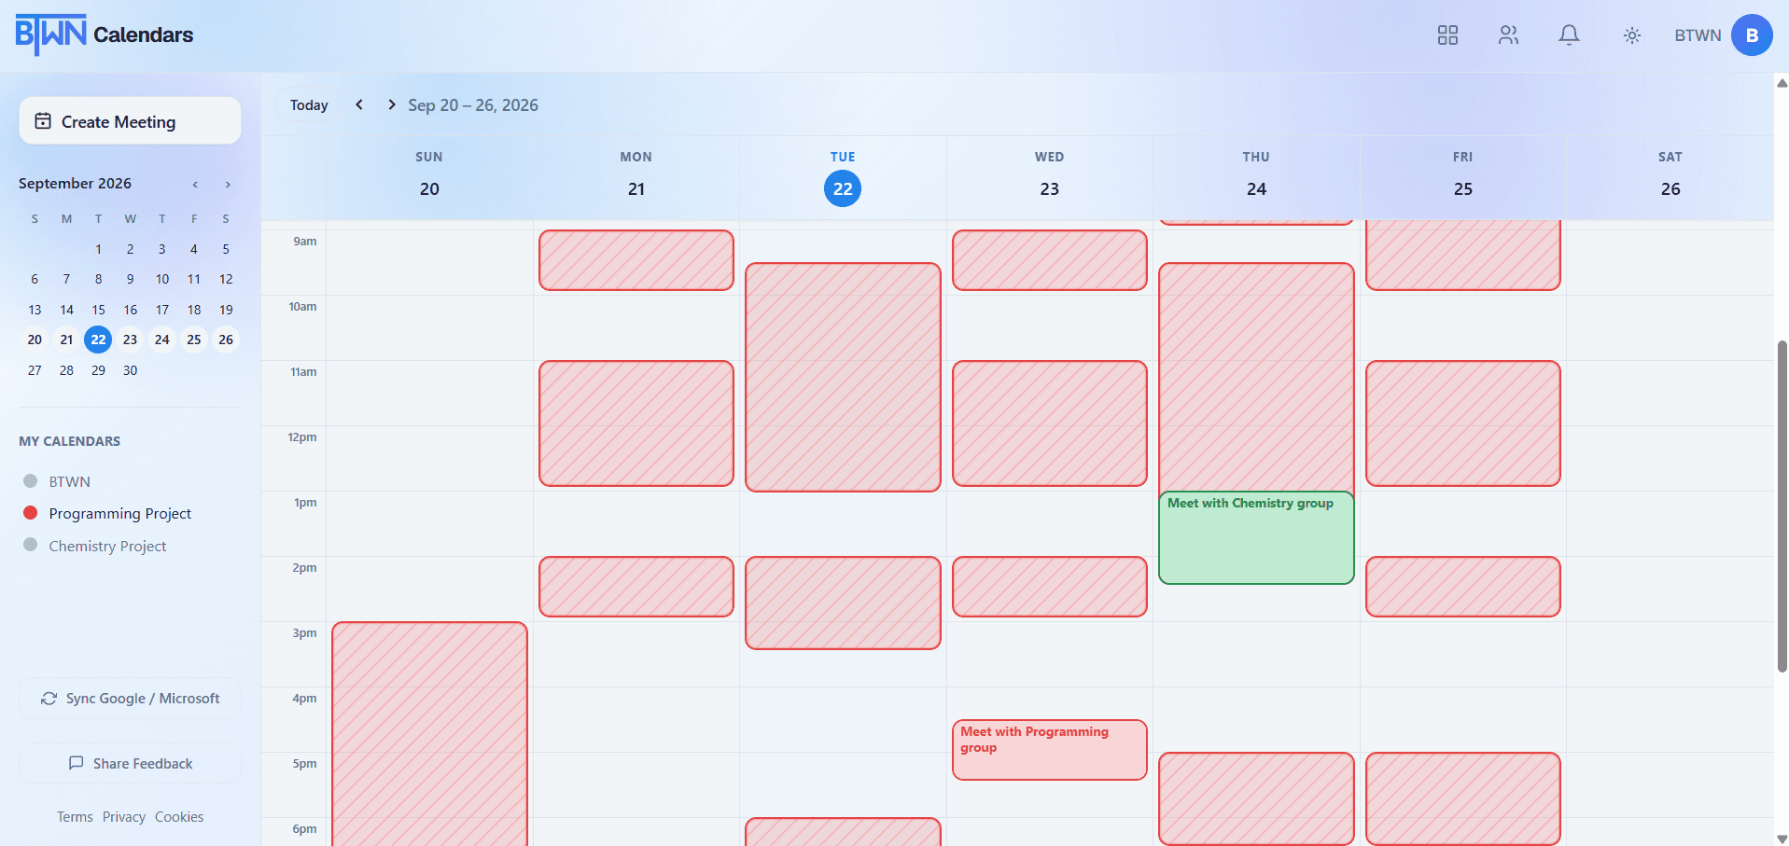Screen dimensions: 1789x846
Task: Select September 1 in mini calendar
Action: [x=98, y=249]
